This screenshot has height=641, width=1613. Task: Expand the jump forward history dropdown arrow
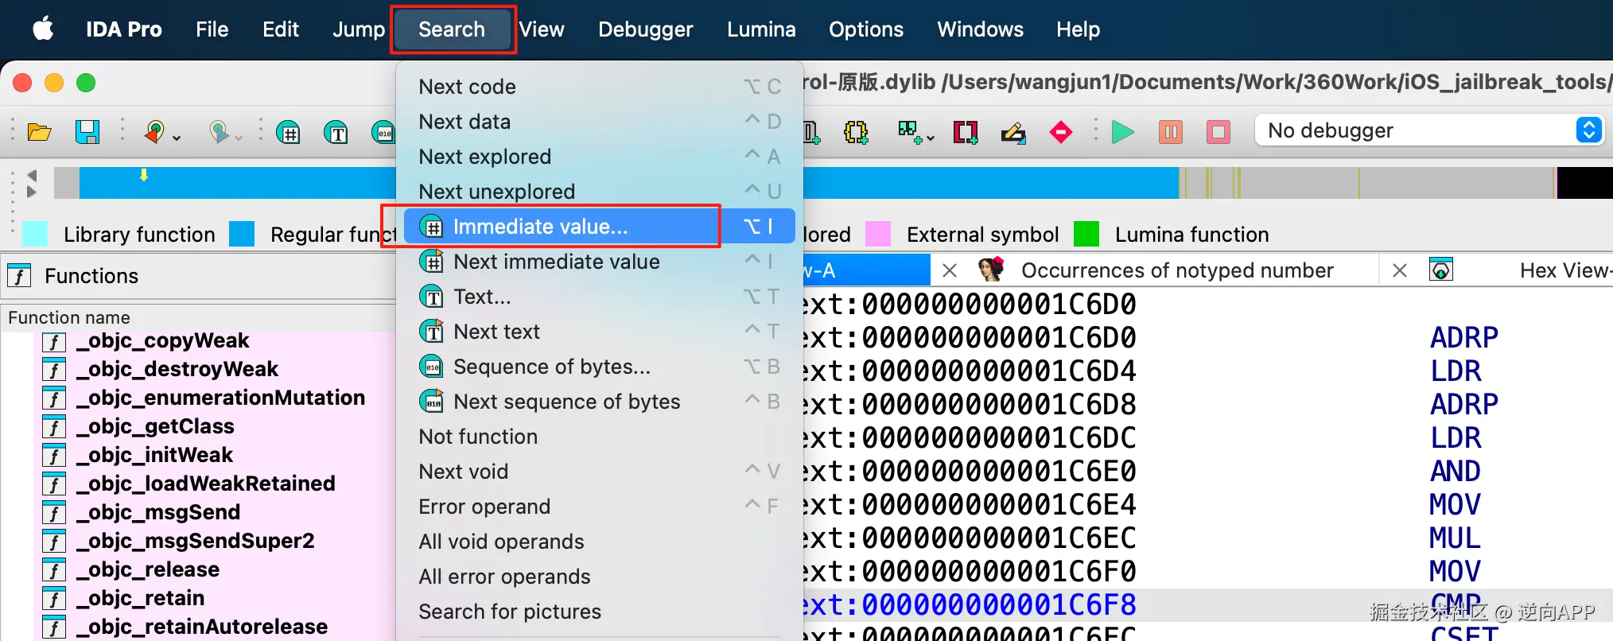[239, 138]
